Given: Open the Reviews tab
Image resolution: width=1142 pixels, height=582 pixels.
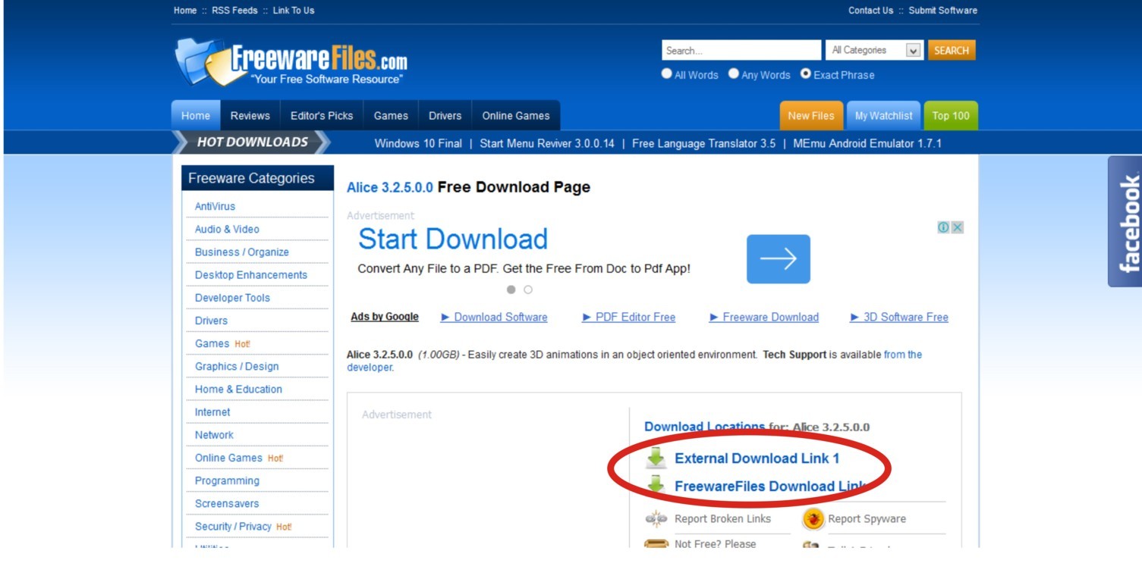Looking at the screenshot, I should (250, 116).
